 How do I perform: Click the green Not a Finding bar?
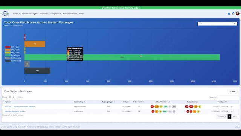[122, 57]
